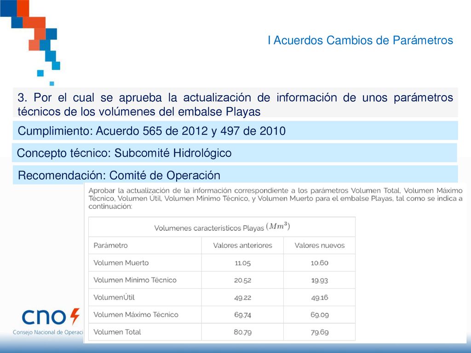This screenshot has height=353, width=471.
Task: Click the table title 'Volumenes característicos Playas'
Action: point(222,227)
